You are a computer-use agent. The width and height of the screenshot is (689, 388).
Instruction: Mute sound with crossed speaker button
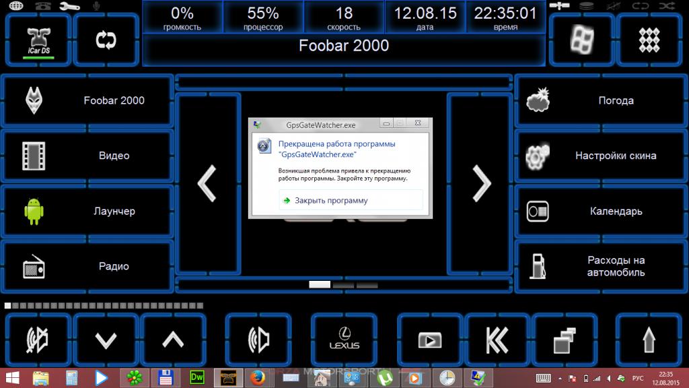tap(38, 340)
